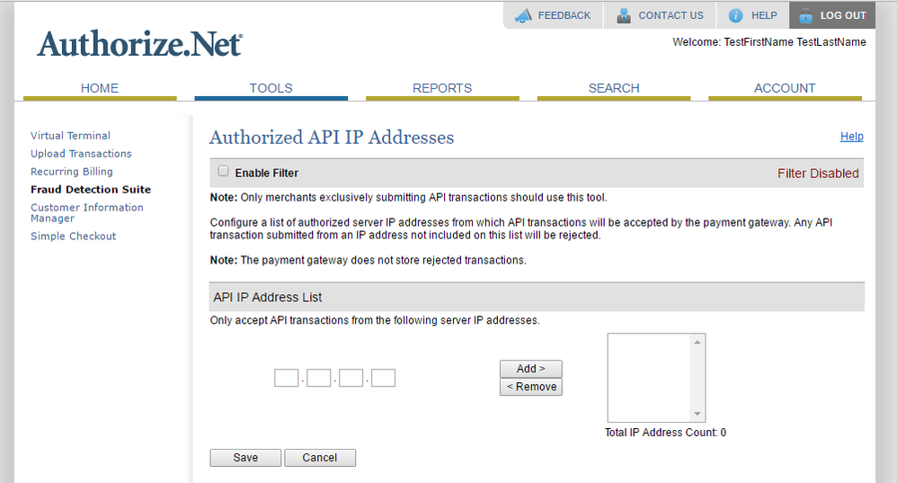Image resolution: width=897 pixels, height=483 pixels.
Task: Focus the first IP octet field
Action: 286,378
